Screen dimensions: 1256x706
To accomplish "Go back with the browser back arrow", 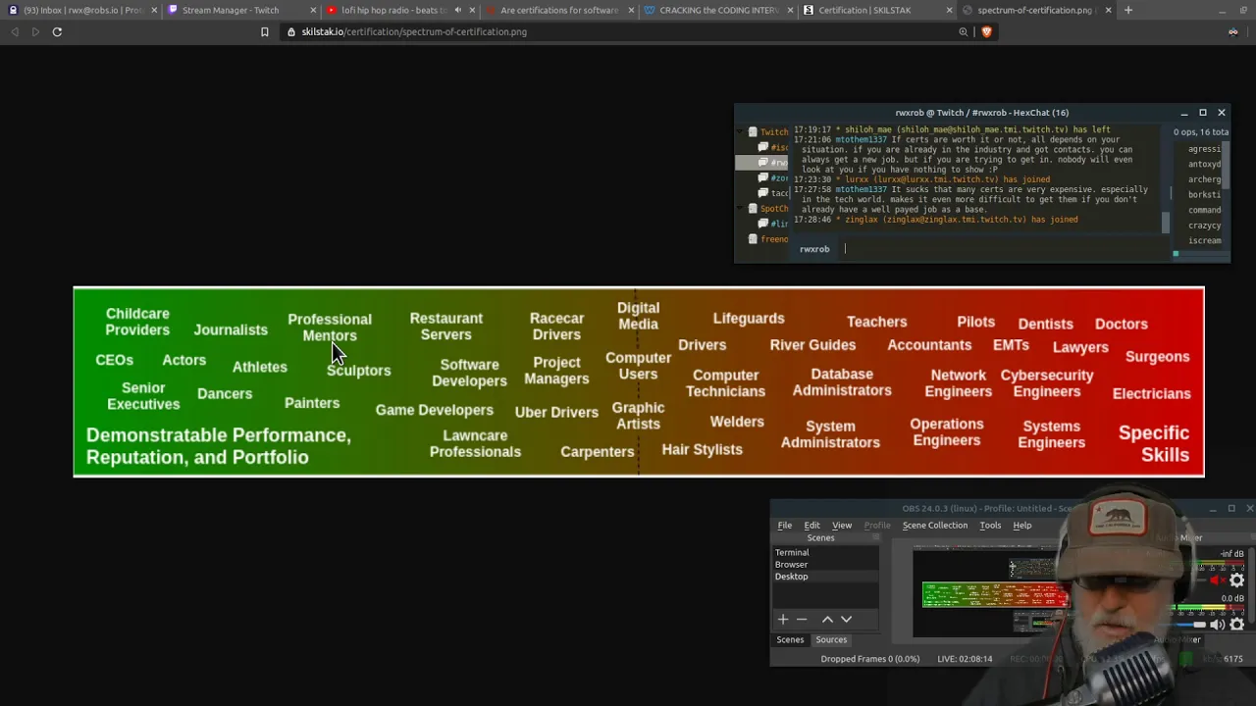I will point(14,31).
